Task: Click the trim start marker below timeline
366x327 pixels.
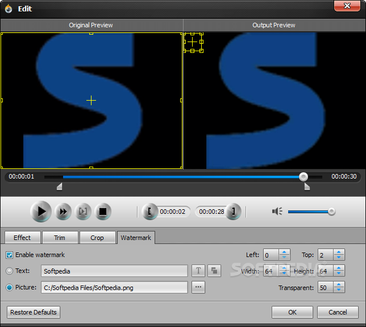Action: [x=60, y=187]
